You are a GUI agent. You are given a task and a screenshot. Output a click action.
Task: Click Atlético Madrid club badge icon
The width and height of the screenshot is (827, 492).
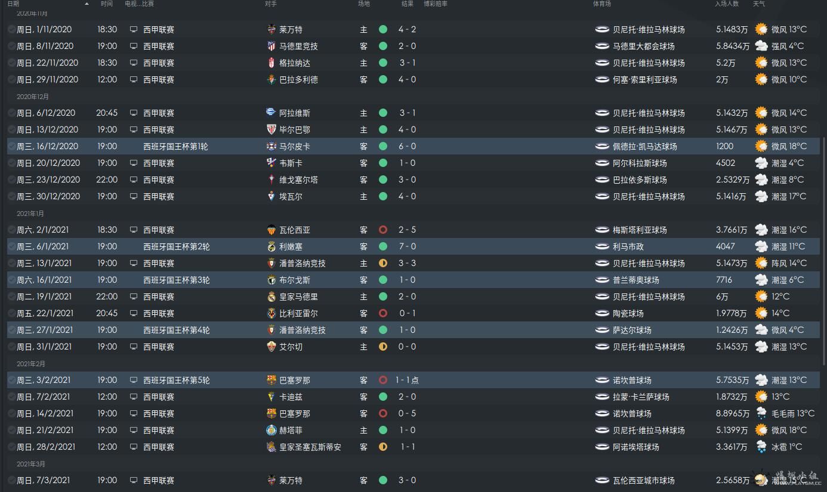click(x=271, y=46)
